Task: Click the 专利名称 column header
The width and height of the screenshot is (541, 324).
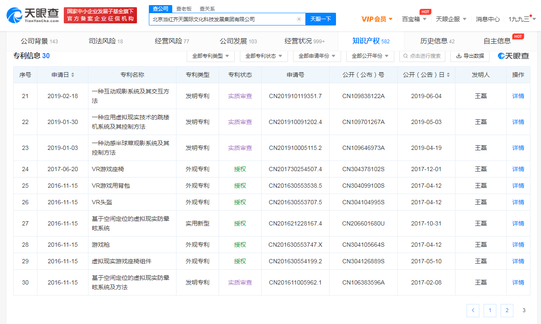Action: pyautogui.click(x=132, y=75)
